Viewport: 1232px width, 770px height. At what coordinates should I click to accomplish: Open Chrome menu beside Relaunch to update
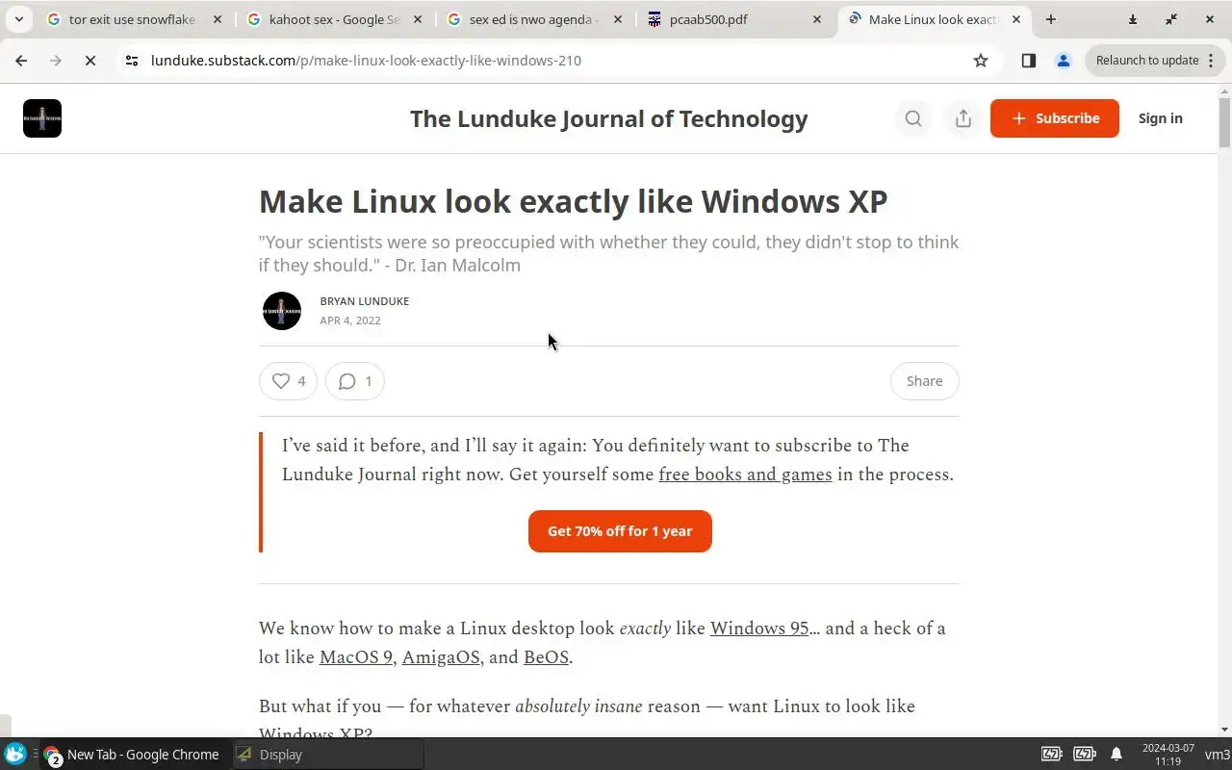[1210, 61]
